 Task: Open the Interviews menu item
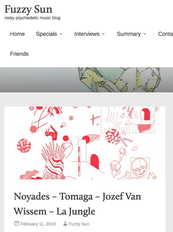pyautogui.click(x=87, y=34)
